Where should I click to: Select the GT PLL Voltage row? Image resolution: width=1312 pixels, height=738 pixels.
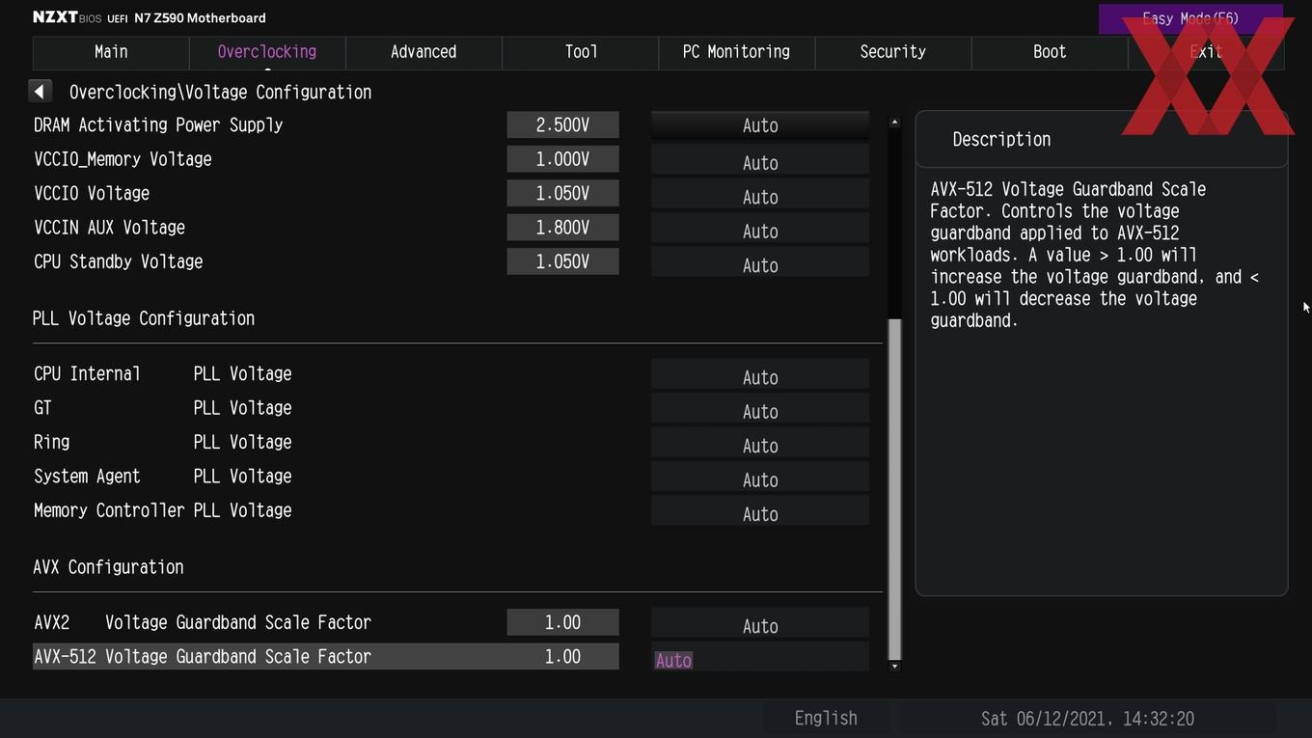click(x=162, y=408)
